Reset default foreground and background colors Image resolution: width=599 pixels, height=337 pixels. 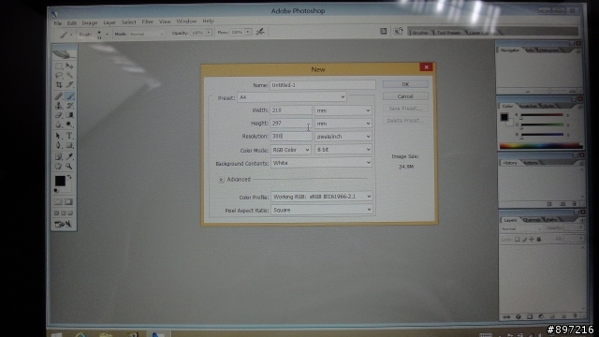point(56,190)
